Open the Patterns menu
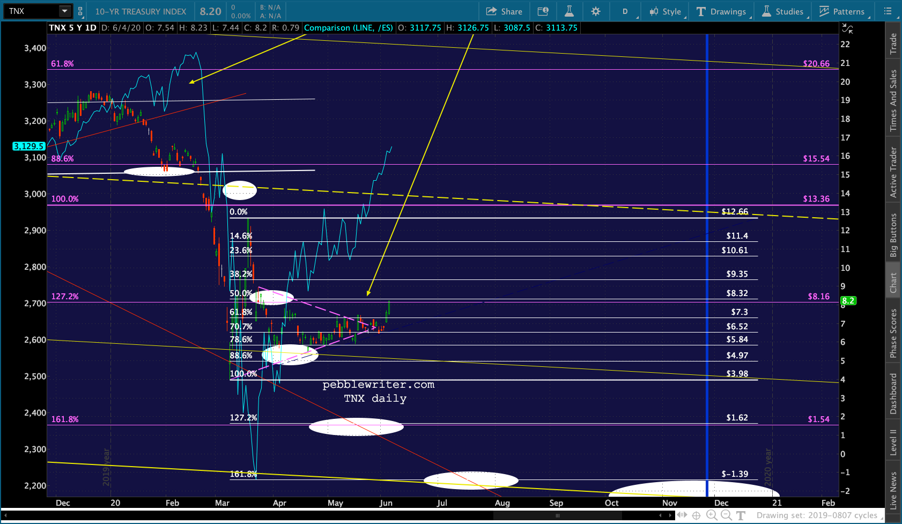 tap(842, 11)
